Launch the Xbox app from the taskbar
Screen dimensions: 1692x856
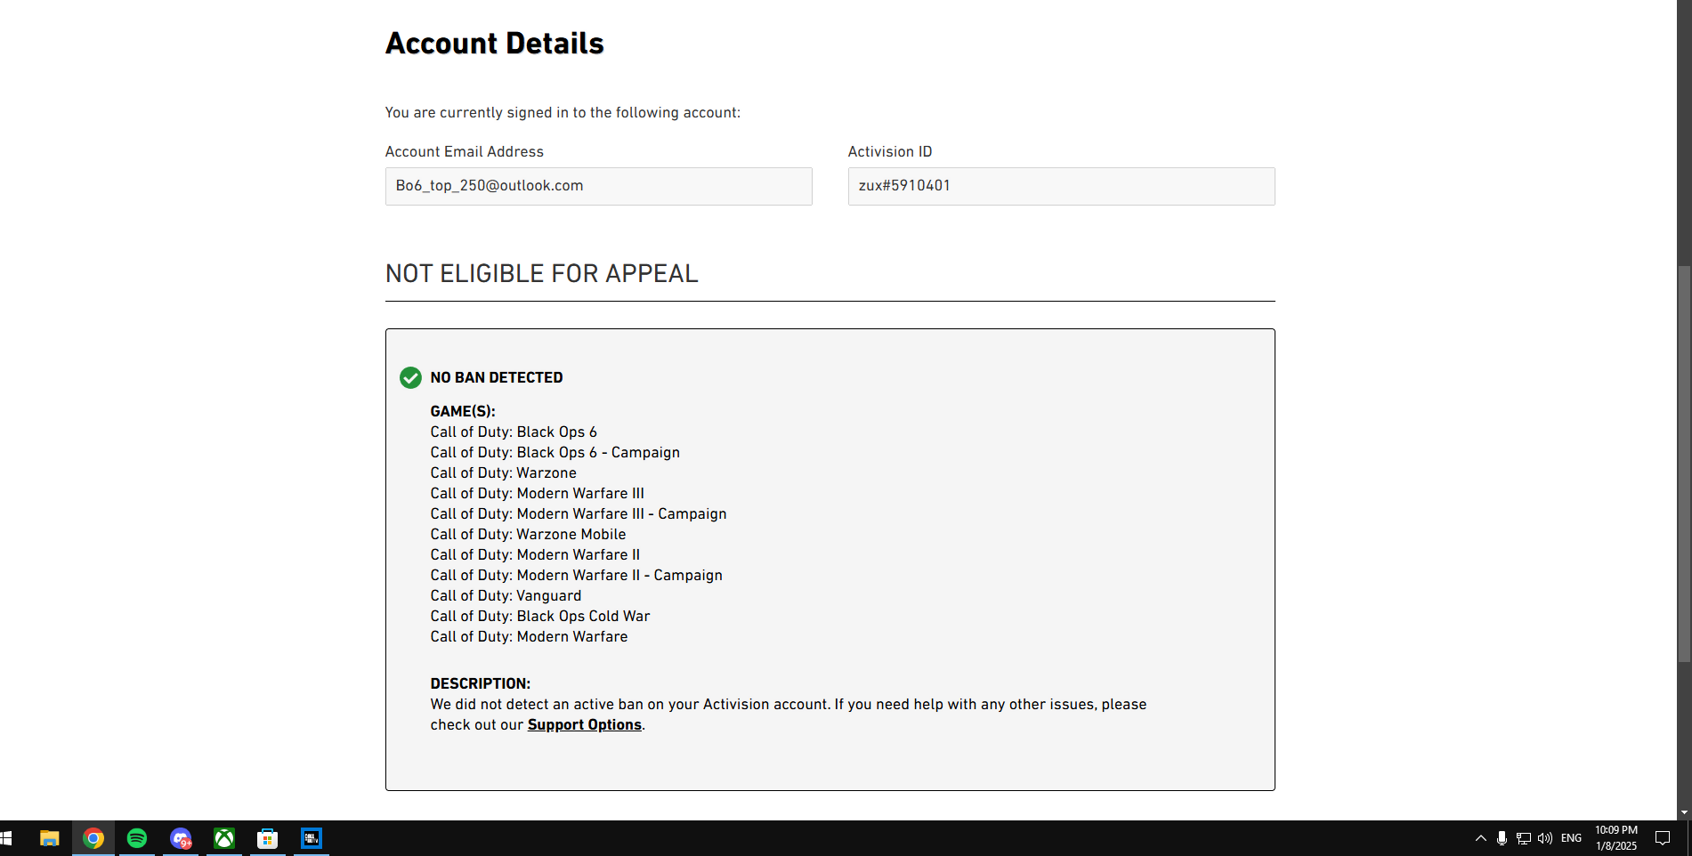224,838
